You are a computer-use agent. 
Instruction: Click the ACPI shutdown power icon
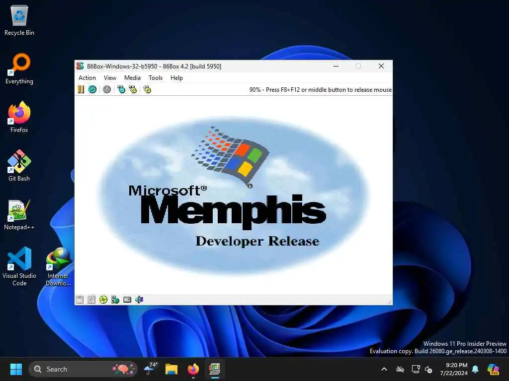[x=107, y=89]
